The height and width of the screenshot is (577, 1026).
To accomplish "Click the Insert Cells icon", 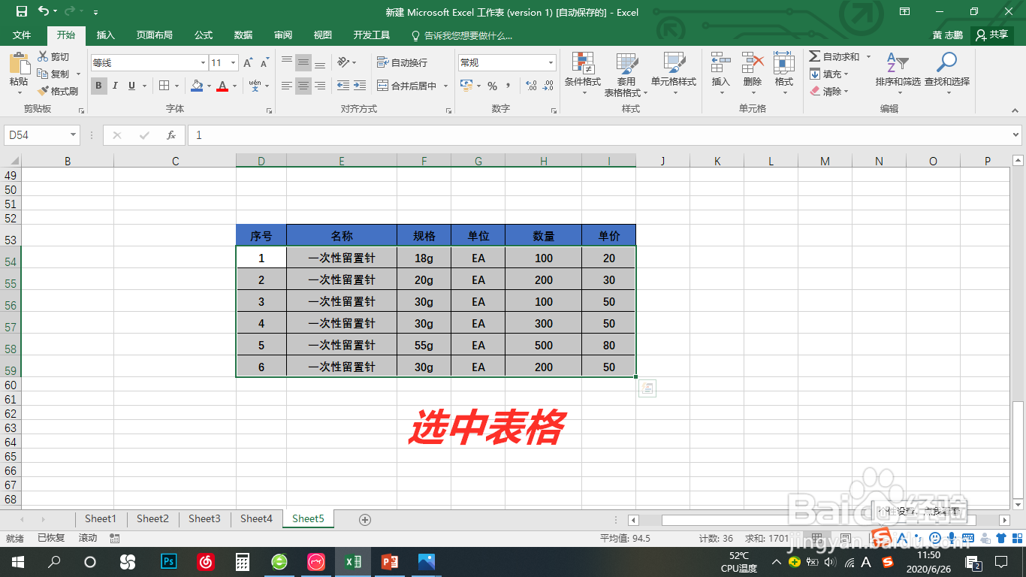I will (719, 73).
